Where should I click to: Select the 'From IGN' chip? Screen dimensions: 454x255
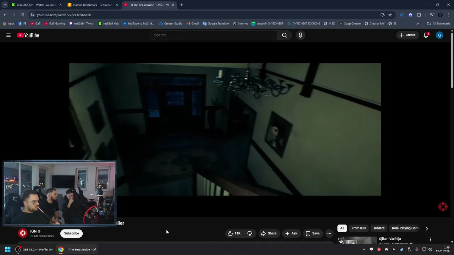[359, 228]
